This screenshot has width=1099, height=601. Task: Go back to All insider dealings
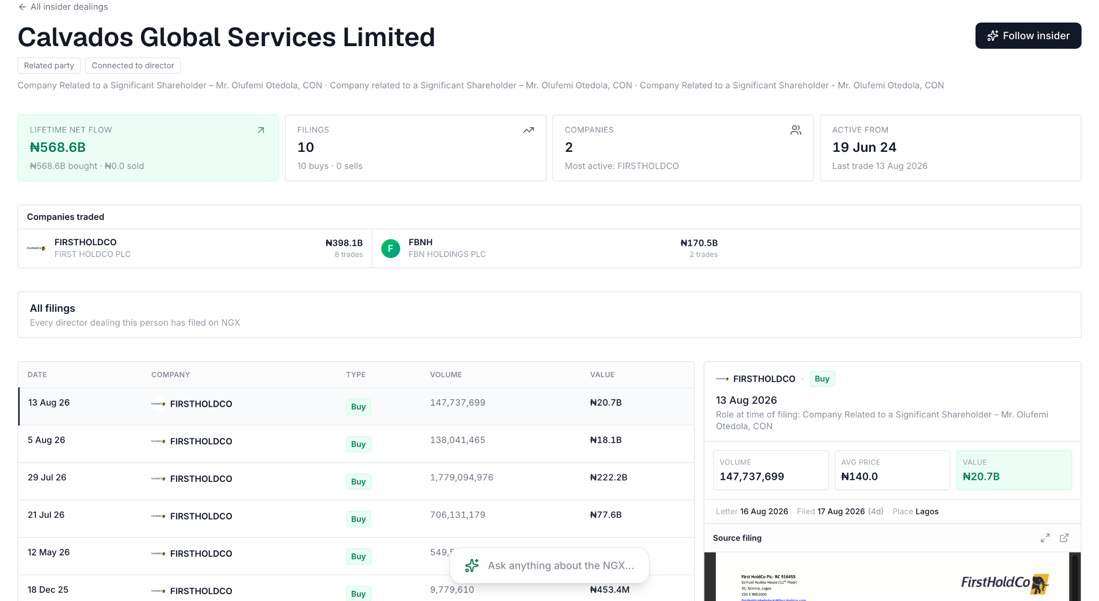[x=63, y=7]
